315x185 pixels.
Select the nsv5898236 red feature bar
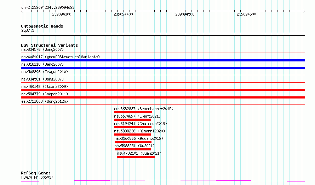click(133, 135)
